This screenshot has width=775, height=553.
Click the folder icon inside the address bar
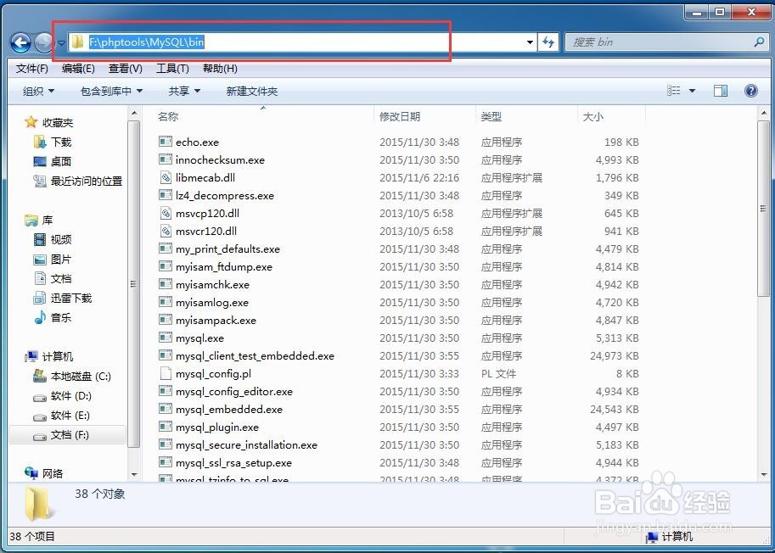pyautogui.click(x=77, y=40)
